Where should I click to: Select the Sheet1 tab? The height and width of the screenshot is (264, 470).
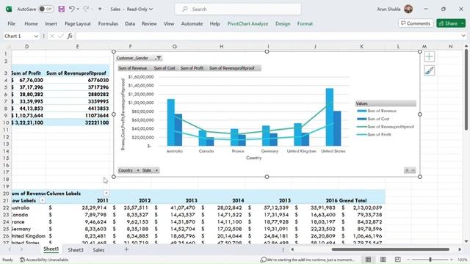click(x=51, y=249)
